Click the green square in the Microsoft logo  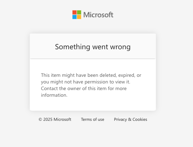coord(79,12)
